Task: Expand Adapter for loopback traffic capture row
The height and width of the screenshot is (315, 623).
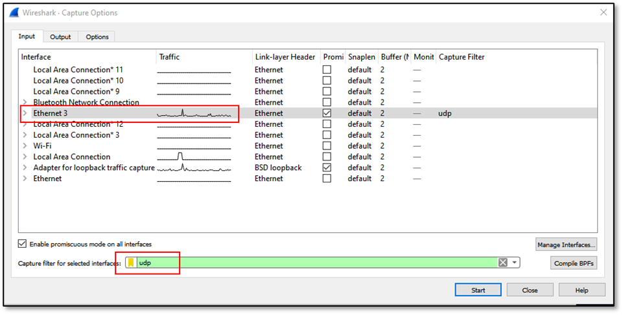Action: pos(25,168)
